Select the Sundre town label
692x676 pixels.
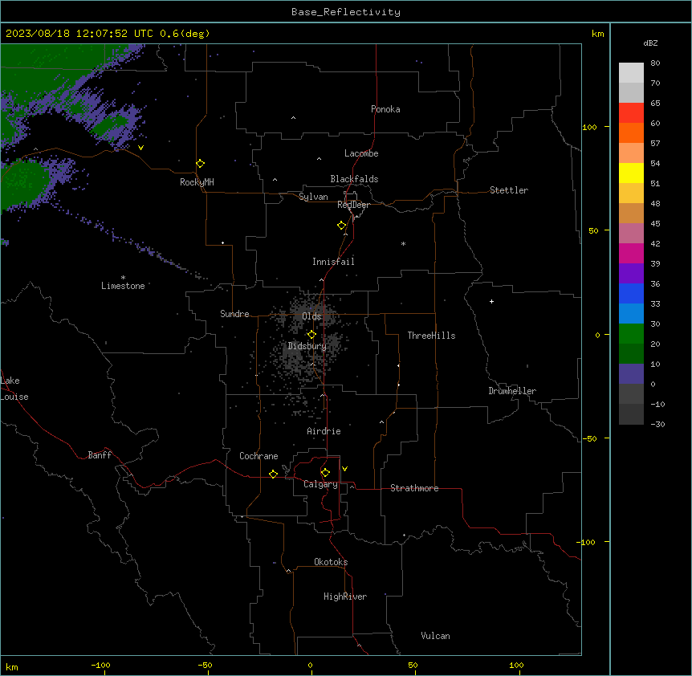coord(234,314)
